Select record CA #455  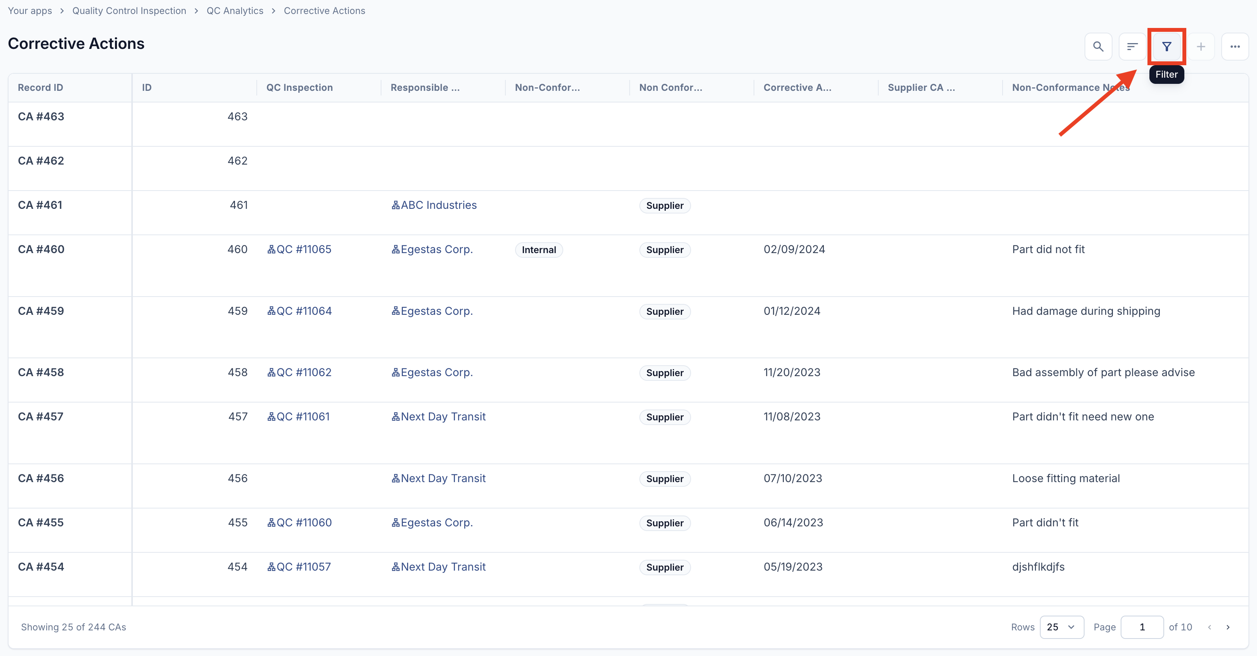pos(41,523)
